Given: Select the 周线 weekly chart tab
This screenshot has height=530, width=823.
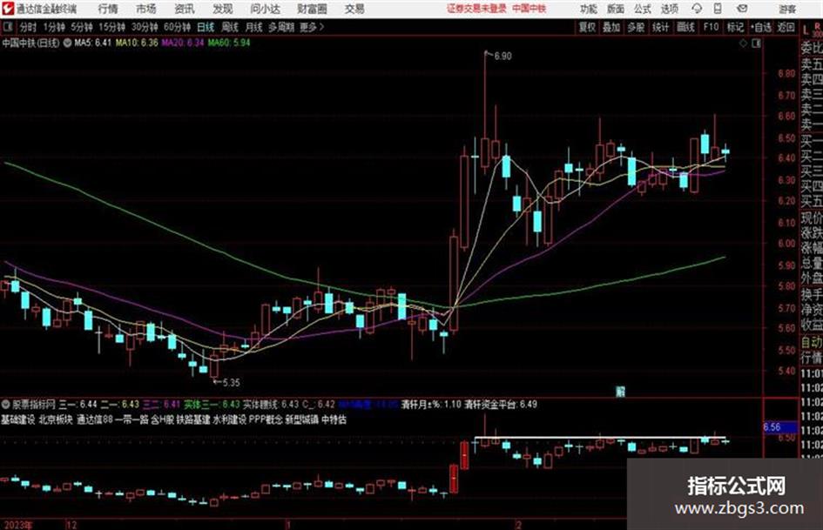Looking at the screenshot, I should tap(230, 27).
